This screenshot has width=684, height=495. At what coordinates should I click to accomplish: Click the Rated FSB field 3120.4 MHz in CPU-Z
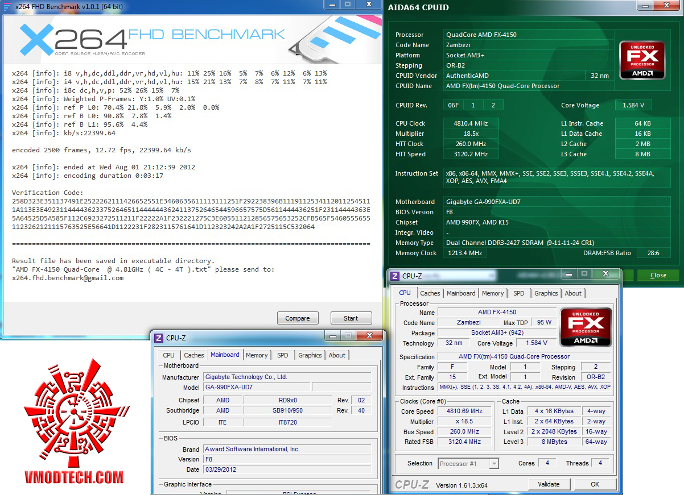tap(464, 442)
